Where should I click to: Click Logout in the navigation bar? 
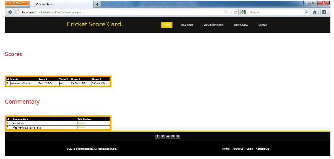point(263,25)
